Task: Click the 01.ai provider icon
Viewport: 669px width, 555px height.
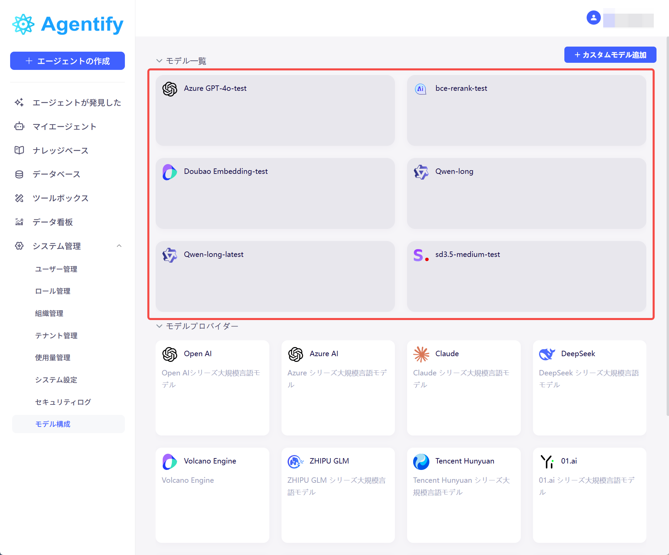Action: [x=547, y=461]
